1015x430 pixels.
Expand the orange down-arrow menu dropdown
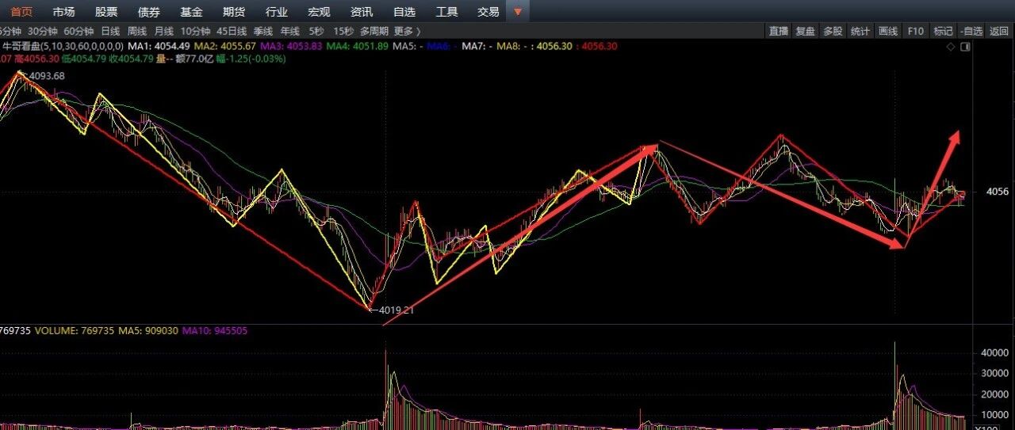tap(518, 12)
